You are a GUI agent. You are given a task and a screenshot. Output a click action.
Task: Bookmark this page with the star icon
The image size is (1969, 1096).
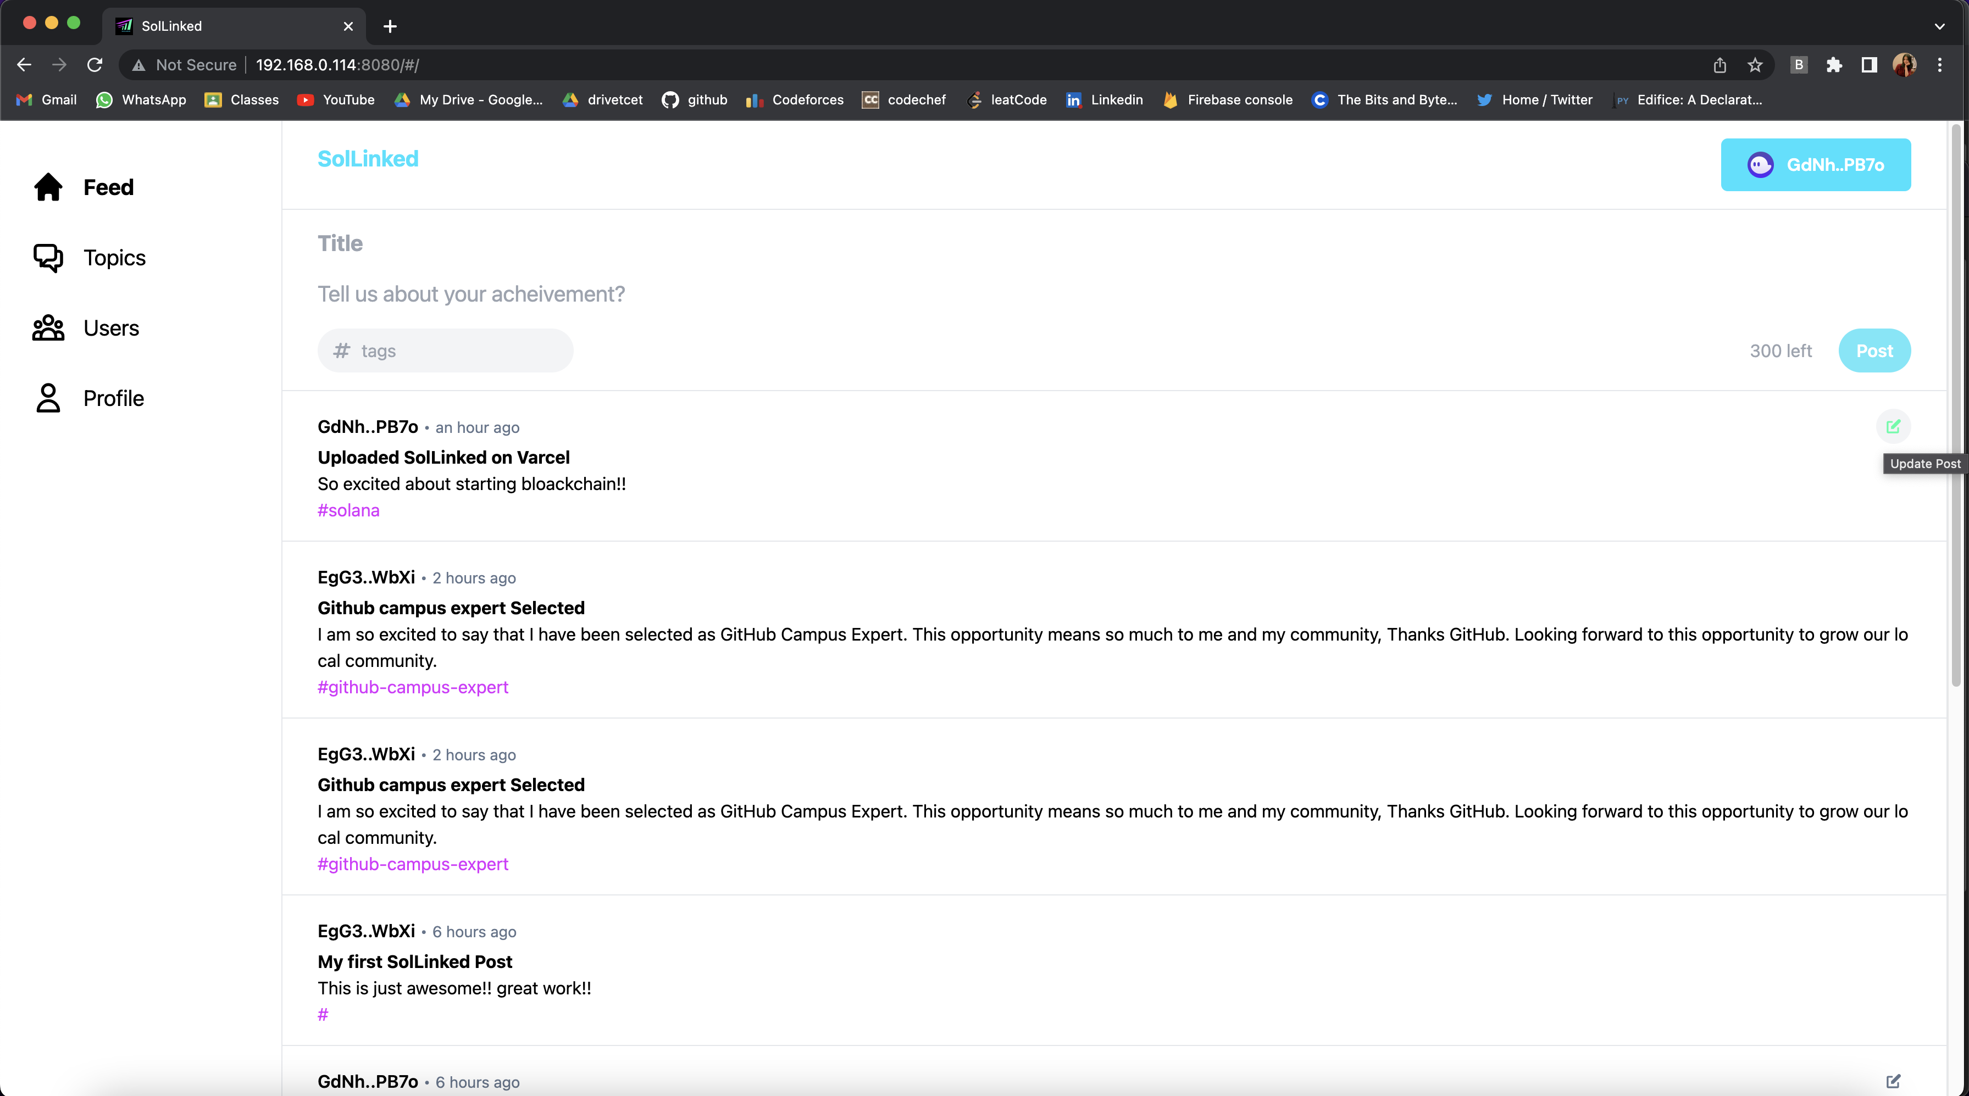(x=1755, y=65)
